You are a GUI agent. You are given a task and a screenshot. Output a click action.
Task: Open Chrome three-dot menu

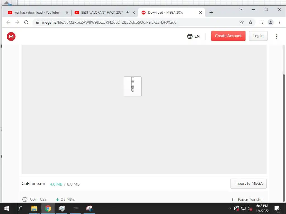(280, 22)
